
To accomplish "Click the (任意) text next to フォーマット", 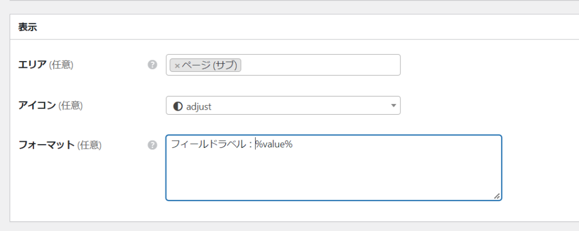I will click(89, 145).
